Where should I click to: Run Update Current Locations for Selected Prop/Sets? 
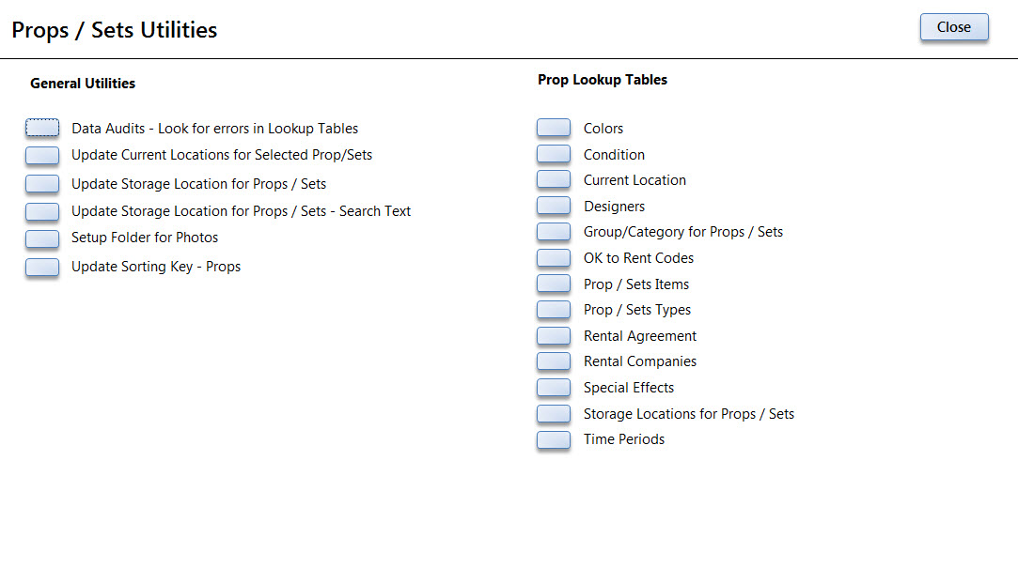pyautogui.click(x=42, y=155)
